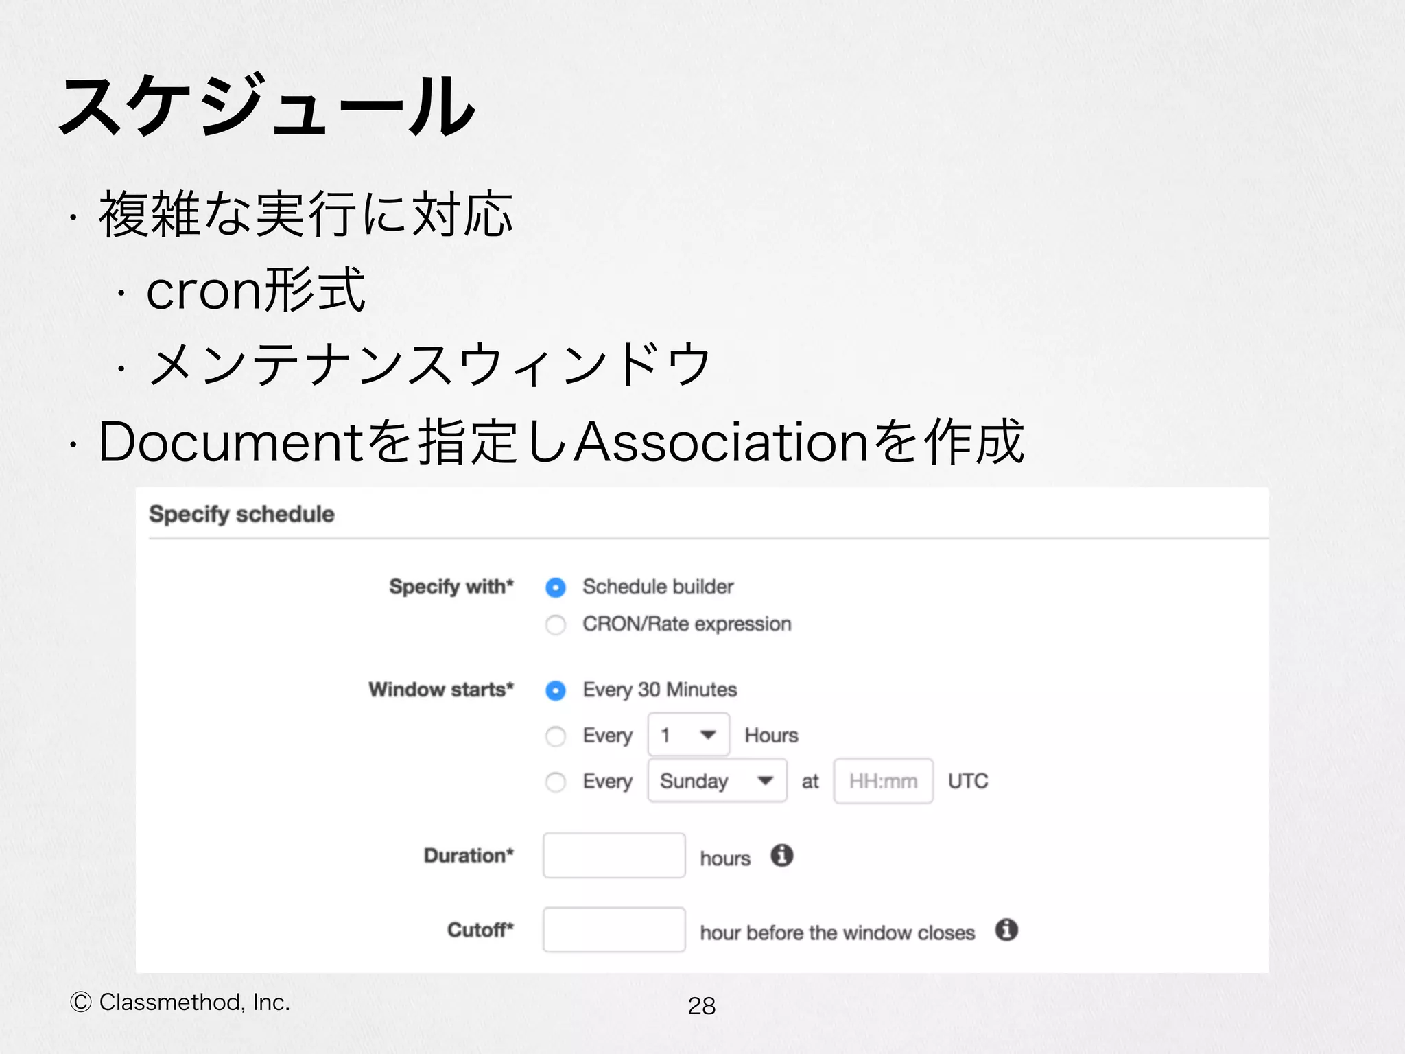Click the UTC text after time field
The width and height of the screenshot is (1405, 1054).
(x=968, y=781)
